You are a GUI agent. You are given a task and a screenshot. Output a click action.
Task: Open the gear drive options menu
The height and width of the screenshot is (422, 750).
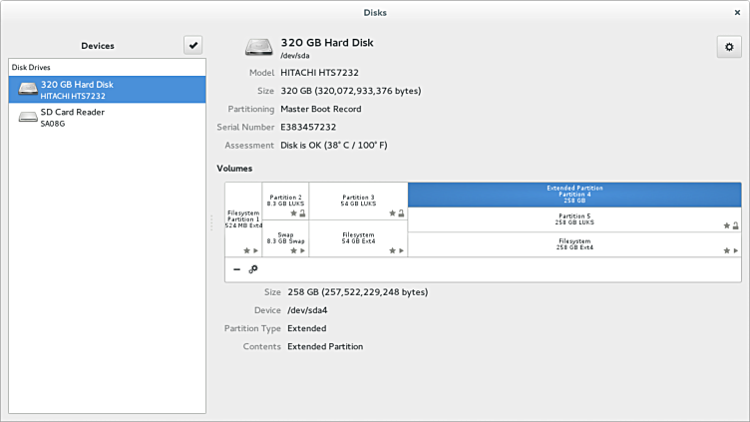tap(729, 47)
